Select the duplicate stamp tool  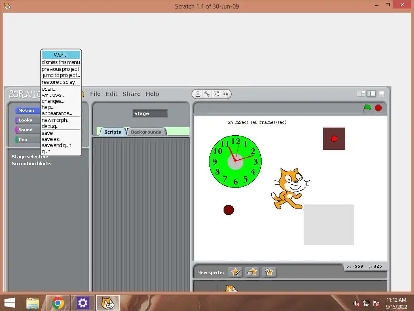click(197, 94)
